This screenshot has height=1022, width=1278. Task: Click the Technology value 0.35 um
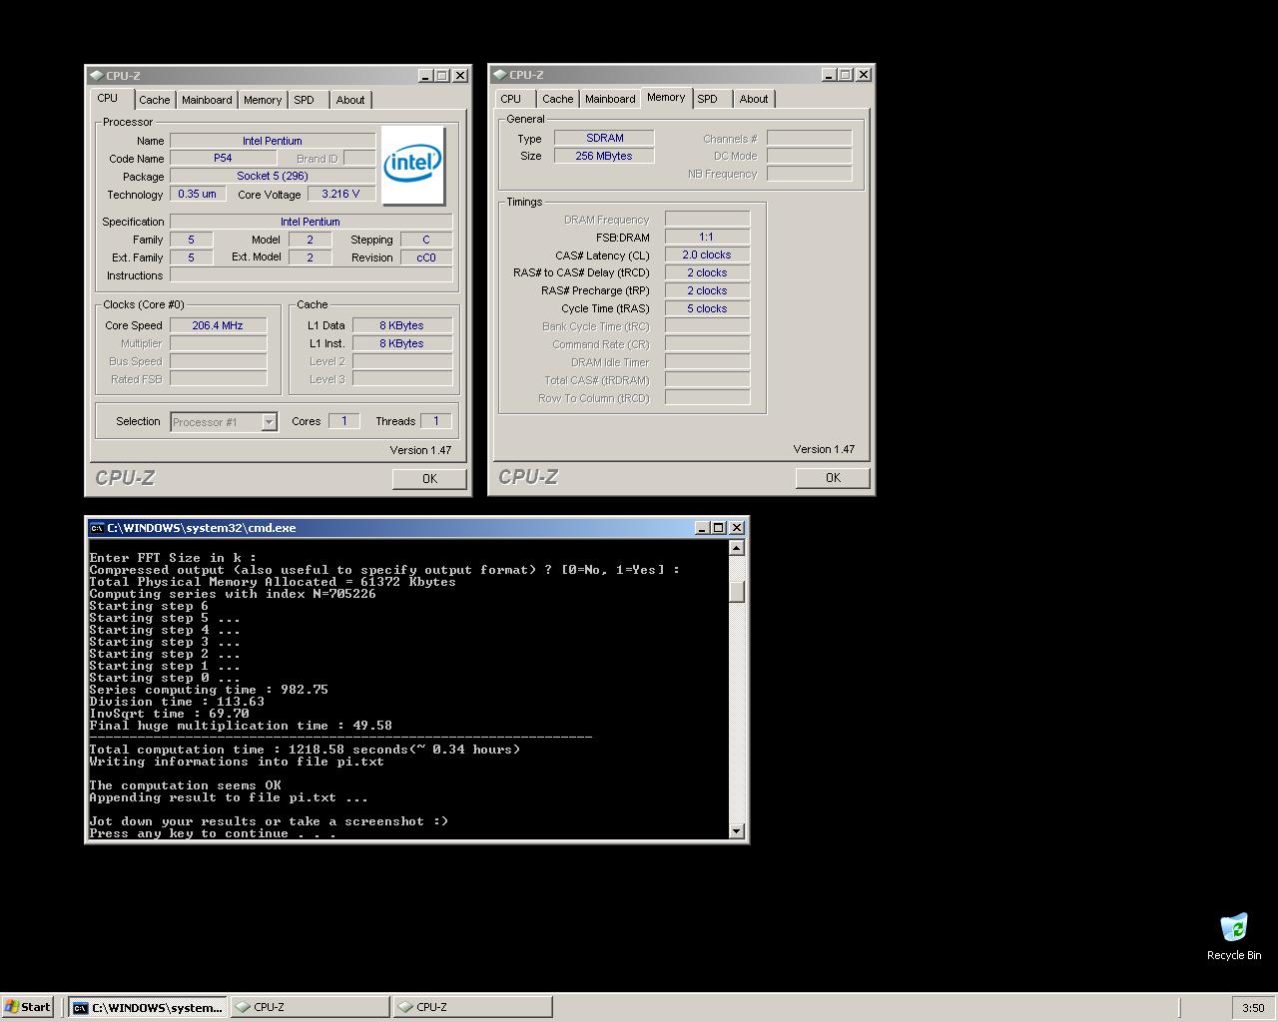click(198, 194)
